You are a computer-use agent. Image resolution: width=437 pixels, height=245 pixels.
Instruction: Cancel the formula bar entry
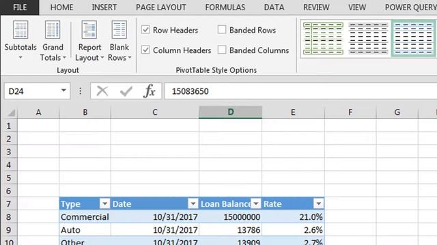pos(102,91)
